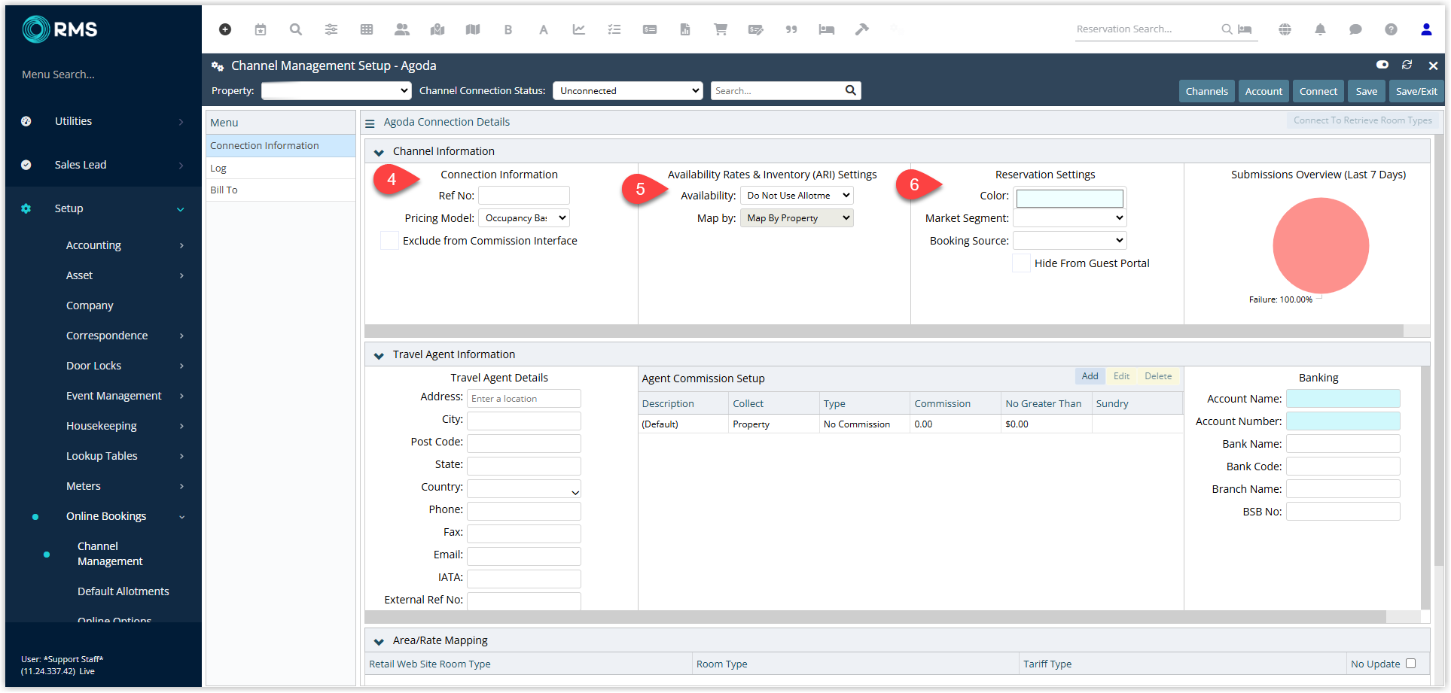Open the sliders settings toolbar icon
Screen dimensions: 1451x693
click(331, 29)
